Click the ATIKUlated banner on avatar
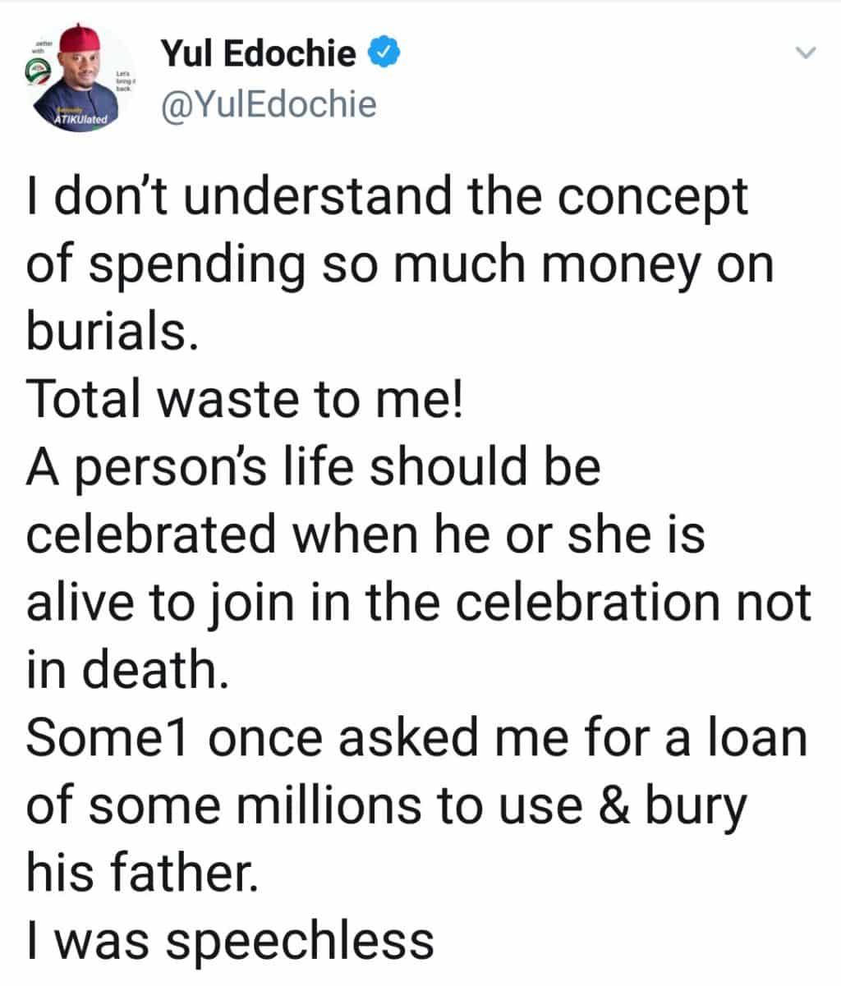Image resolution: width=841 pixels, height=986 pixels. (80, 117)
